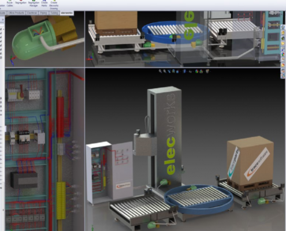Open Design Library in task pane
The height and width of the screenshot is (231, 286).
point(283,32)
